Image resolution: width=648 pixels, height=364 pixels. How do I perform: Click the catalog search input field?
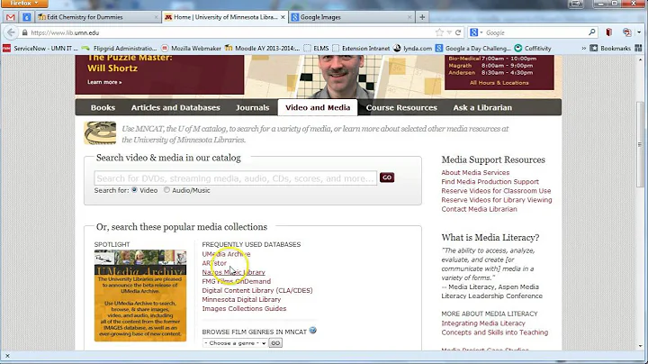pyautogui.click(x=236, y=178)
